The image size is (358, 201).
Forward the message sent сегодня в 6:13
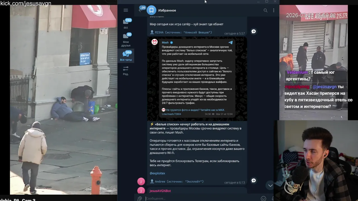(x=253, y=180)
